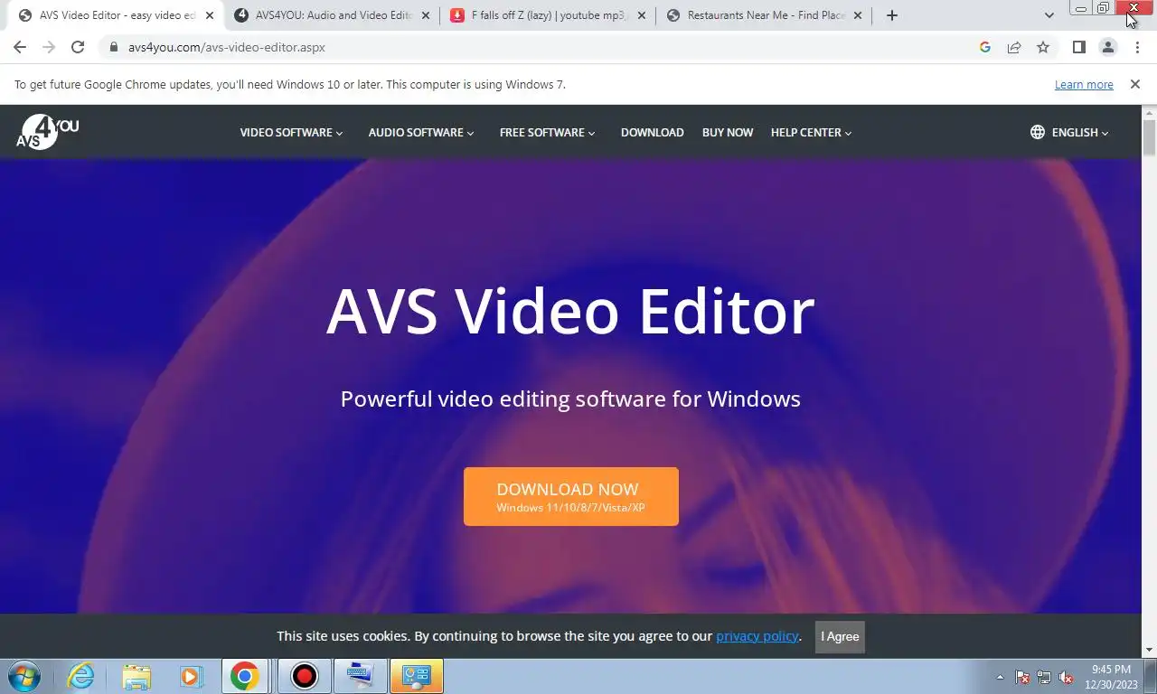
Task: Expand the Audio Software menu
Action: click(421, 132)
